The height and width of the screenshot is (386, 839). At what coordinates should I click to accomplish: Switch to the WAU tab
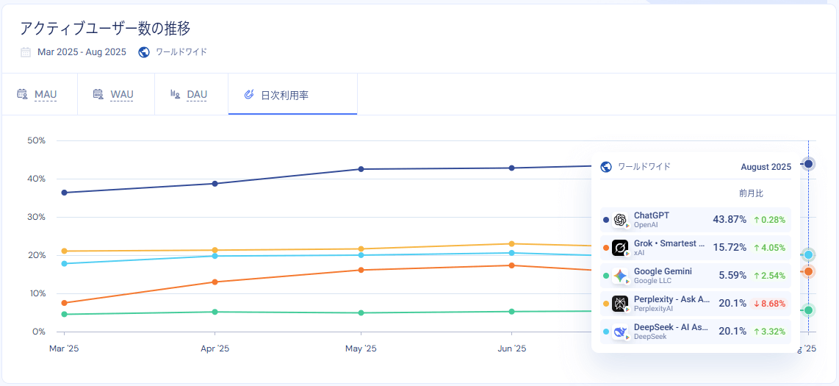pyautogui.click(x=116, y=95)
